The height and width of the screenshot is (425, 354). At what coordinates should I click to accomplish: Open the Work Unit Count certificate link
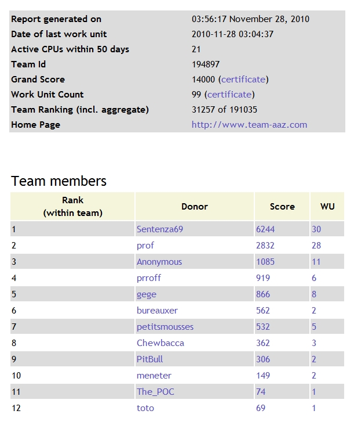pos(229,95)
